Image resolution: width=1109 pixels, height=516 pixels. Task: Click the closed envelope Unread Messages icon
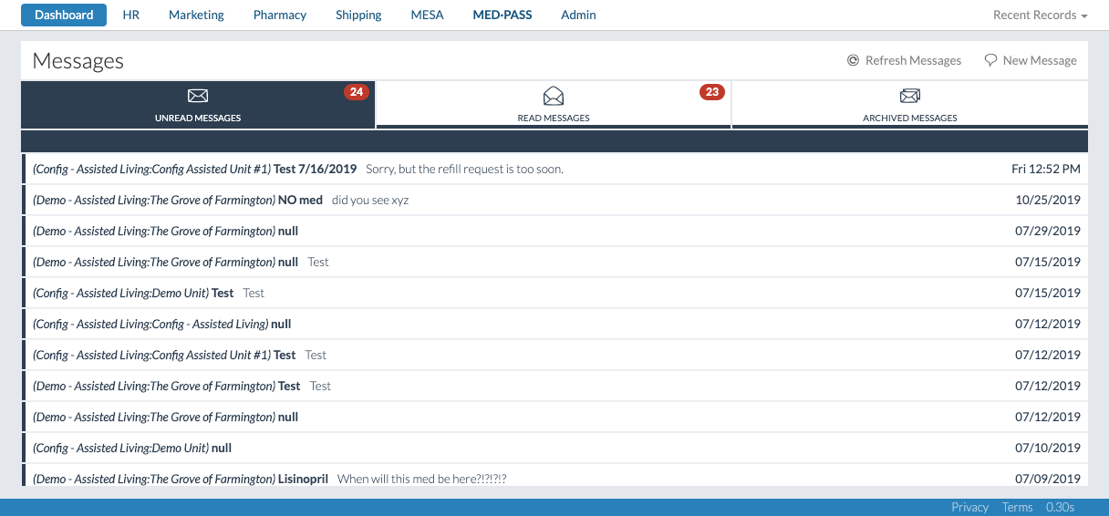[198, 96]
